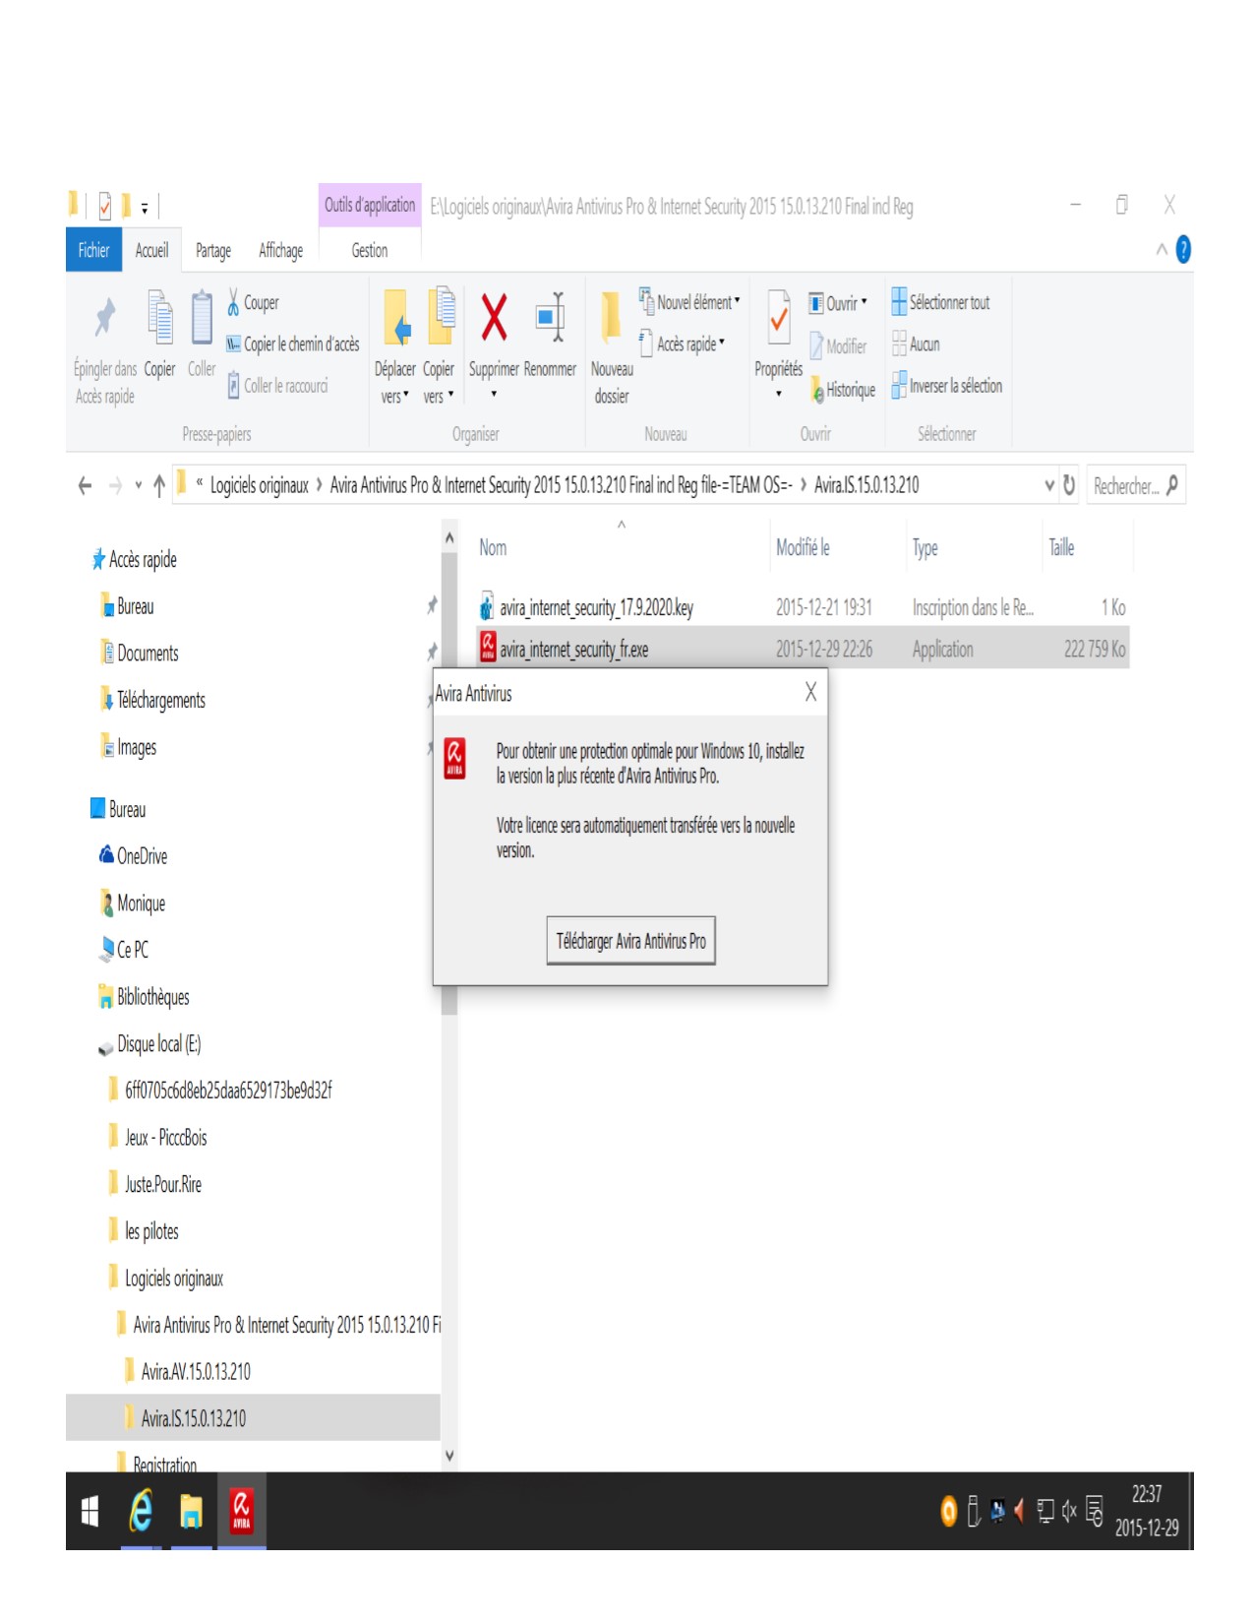Open Historique of the file
Viewport: 1254px width, 1624px height.
click(842, 390)
